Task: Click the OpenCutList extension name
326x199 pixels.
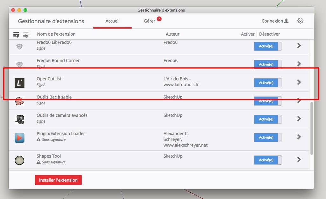Action: pos(49,79)
